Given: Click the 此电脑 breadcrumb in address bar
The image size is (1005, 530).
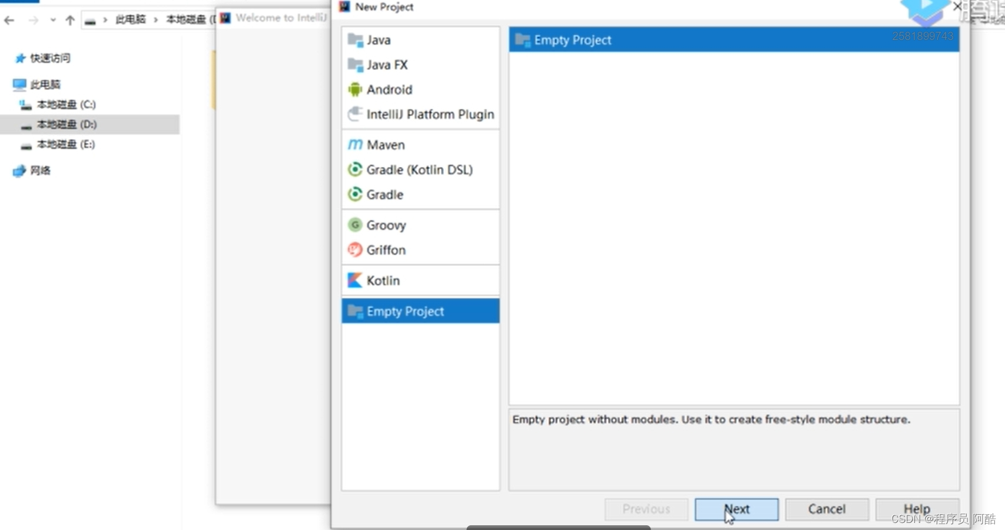Looking at the screenshot, I should [x=130, y=19].
